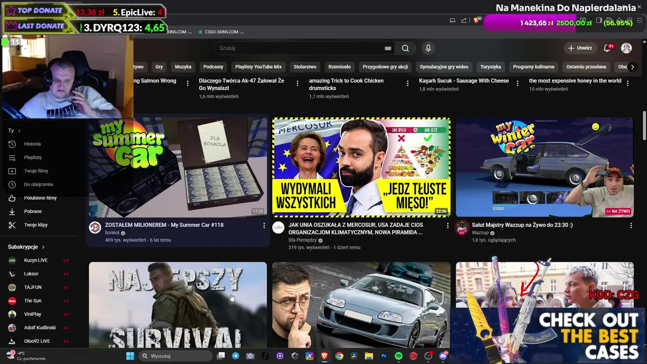
Task: Select the Podcasty category chip
Action: tap(213, 67)
